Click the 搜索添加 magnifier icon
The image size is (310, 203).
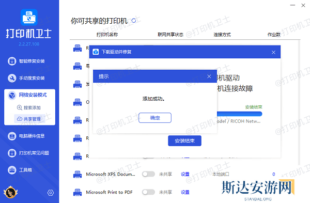[x=20, y=107]
